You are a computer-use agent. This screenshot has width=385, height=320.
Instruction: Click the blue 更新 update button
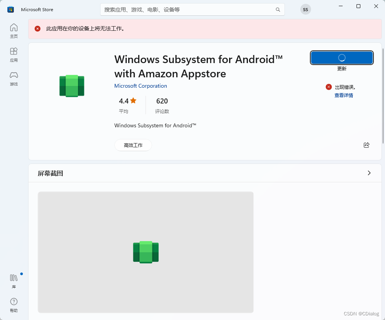pyautogui.click(x=341, y=58)
